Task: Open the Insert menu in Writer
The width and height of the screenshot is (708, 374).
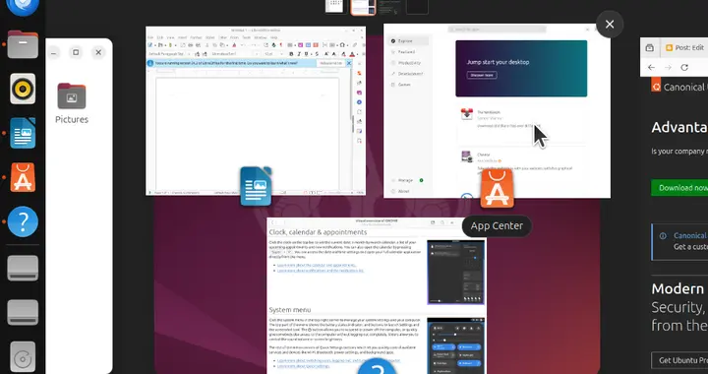Action: (x=183, y=37)
